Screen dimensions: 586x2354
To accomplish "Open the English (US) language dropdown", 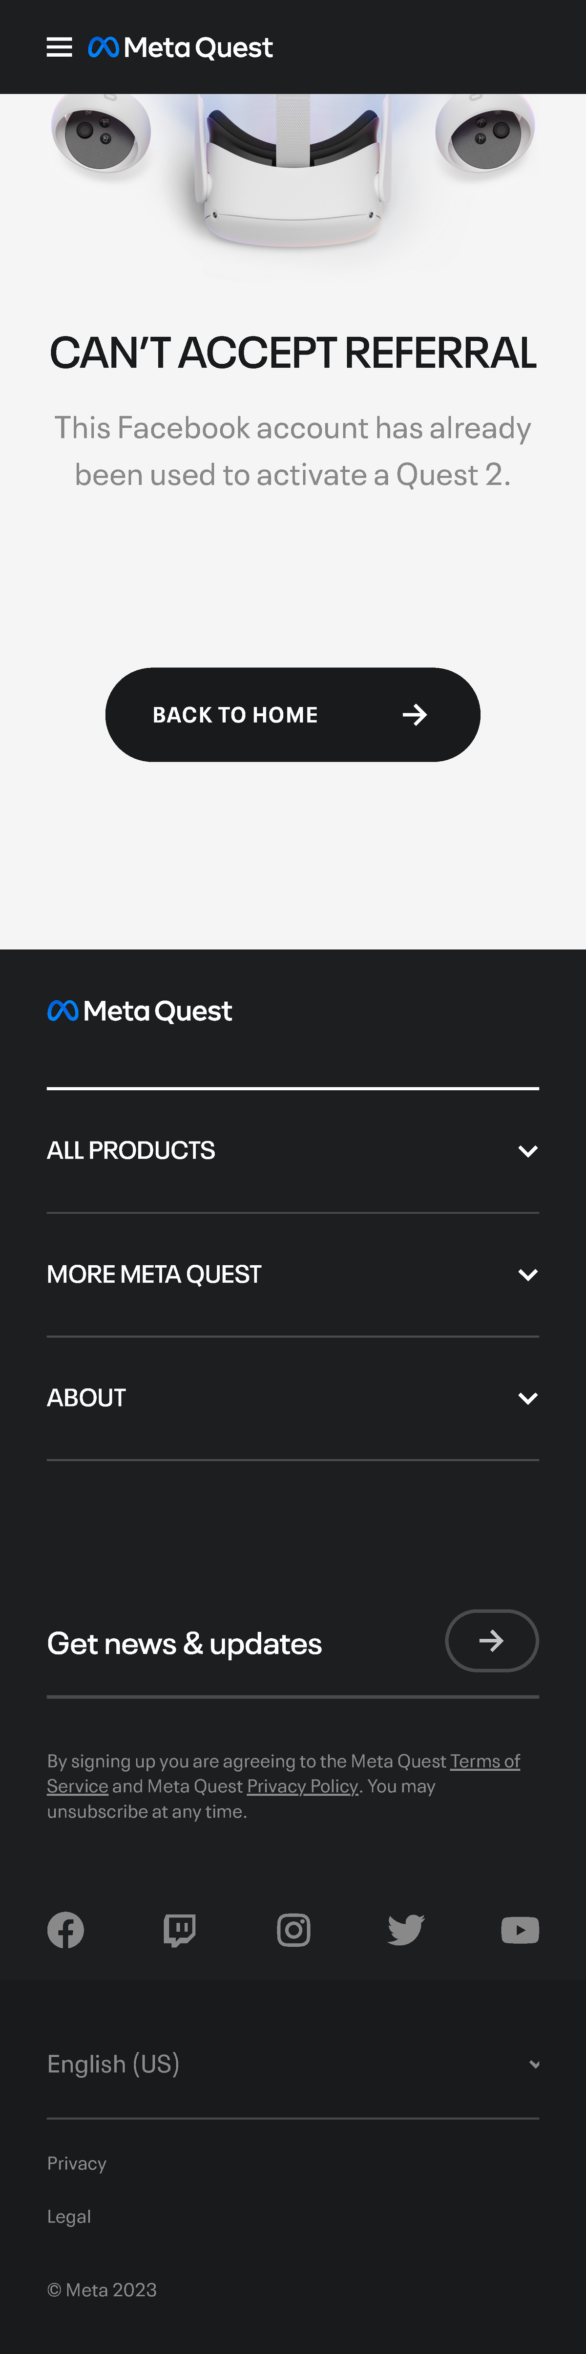I will (292, 2064).
